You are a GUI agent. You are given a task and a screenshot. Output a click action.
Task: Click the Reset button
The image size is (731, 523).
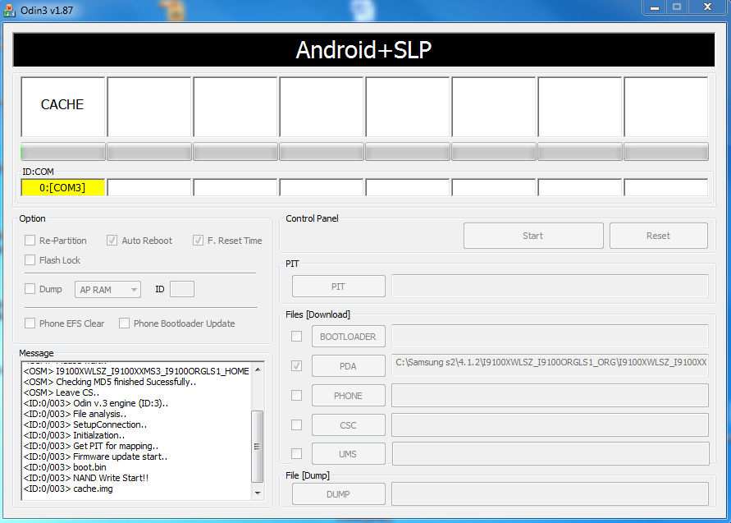point(658,236)
